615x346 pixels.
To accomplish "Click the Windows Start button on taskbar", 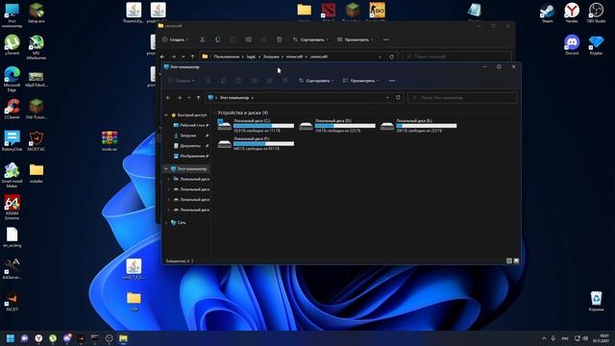I will [11, 338].
